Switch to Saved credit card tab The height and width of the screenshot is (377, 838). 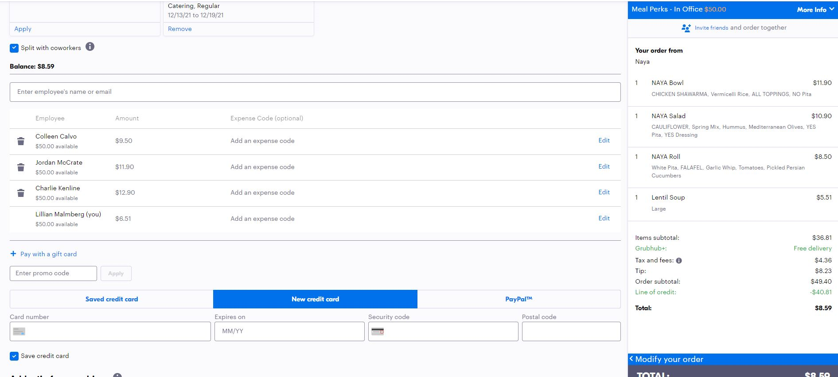tap(112, 299)
